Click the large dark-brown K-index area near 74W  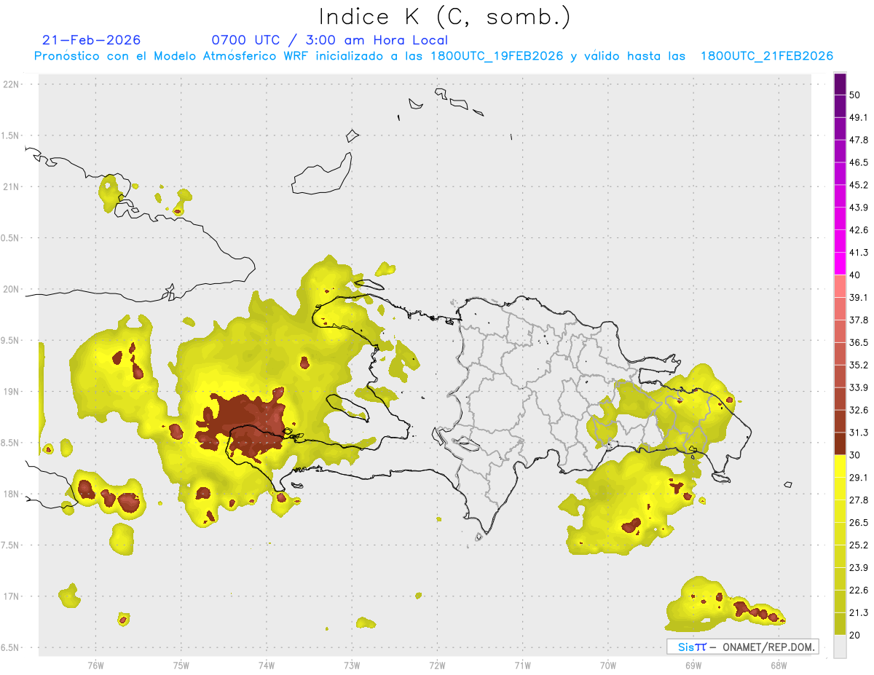tap(244, 425)
